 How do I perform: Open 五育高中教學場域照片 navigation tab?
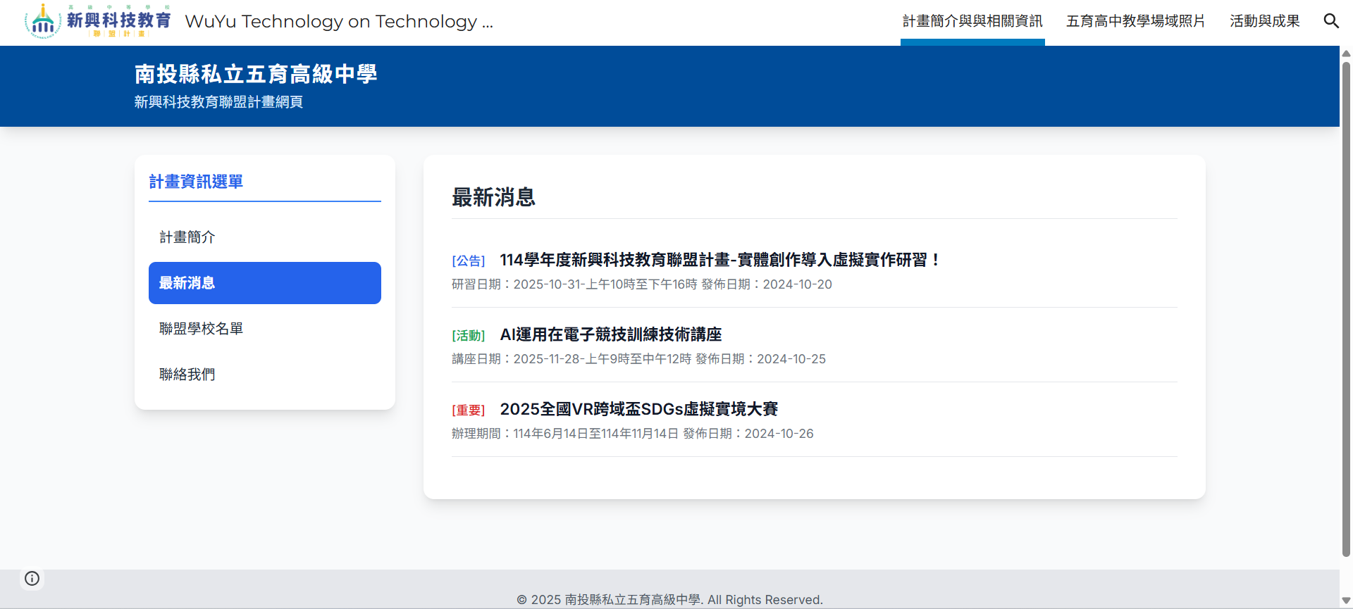1135,21
